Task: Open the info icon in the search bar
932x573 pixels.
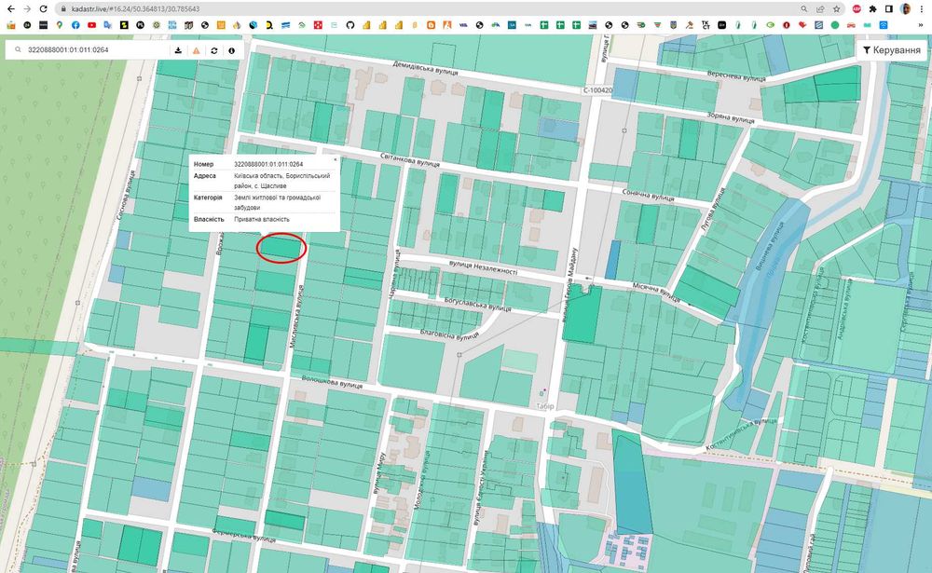Action: 231,50
